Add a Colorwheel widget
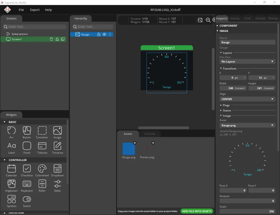280x215 pixels. (42, 170)
